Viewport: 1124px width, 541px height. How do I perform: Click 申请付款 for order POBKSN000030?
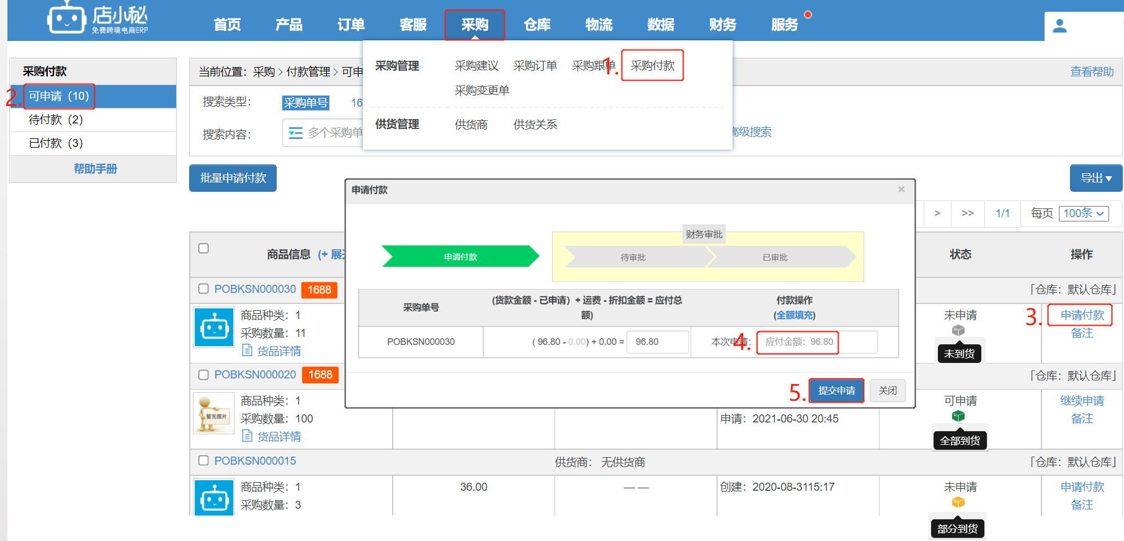coord(1082,315)
